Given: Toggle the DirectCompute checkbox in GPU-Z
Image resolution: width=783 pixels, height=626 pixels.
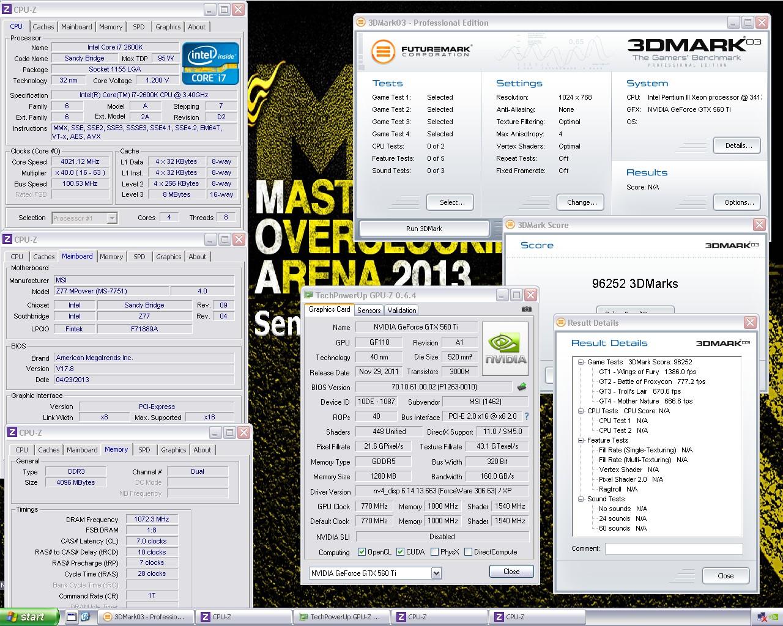Looking at the screenshot, I should 468,552.
